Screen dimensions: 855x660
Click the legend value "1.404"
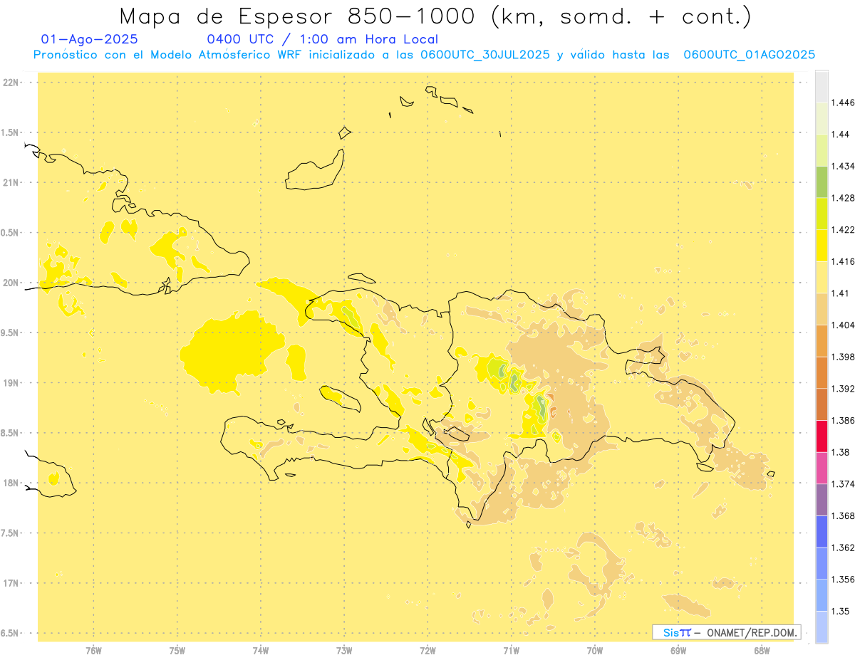842,325
